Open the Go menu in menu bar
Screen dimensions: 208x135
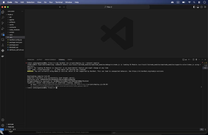click(45, 2)
